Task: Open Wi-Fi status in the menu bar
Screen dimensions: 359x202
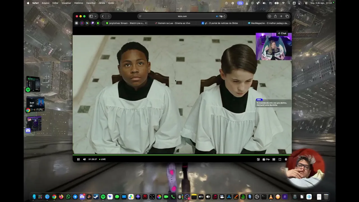Action: (x=283, y=3)
